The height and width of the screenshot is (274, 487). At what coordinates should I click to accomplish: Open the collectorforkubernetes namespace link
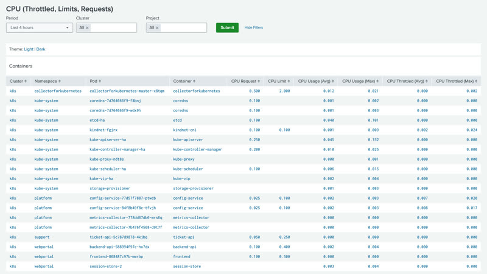click(x=58, y=91)
